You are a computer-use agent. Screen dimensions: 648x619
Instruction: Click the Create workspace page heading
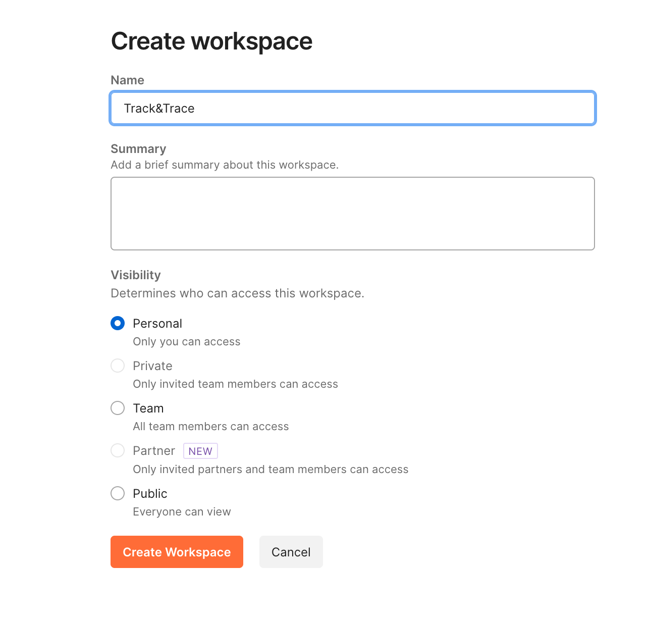click(211, 41)
